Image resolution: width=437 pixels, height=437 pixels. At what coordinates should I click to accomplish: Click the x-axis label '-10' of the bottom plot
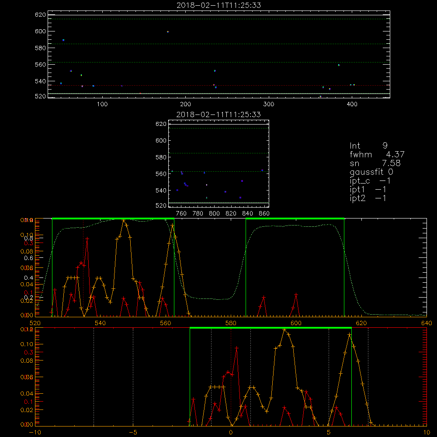click(35, 433)
